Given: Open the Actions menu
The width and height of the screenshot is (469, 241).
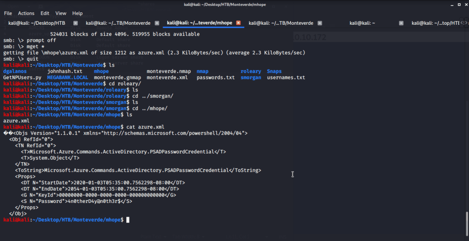Looking at the screenshot, I should click(x=26, y=13).
